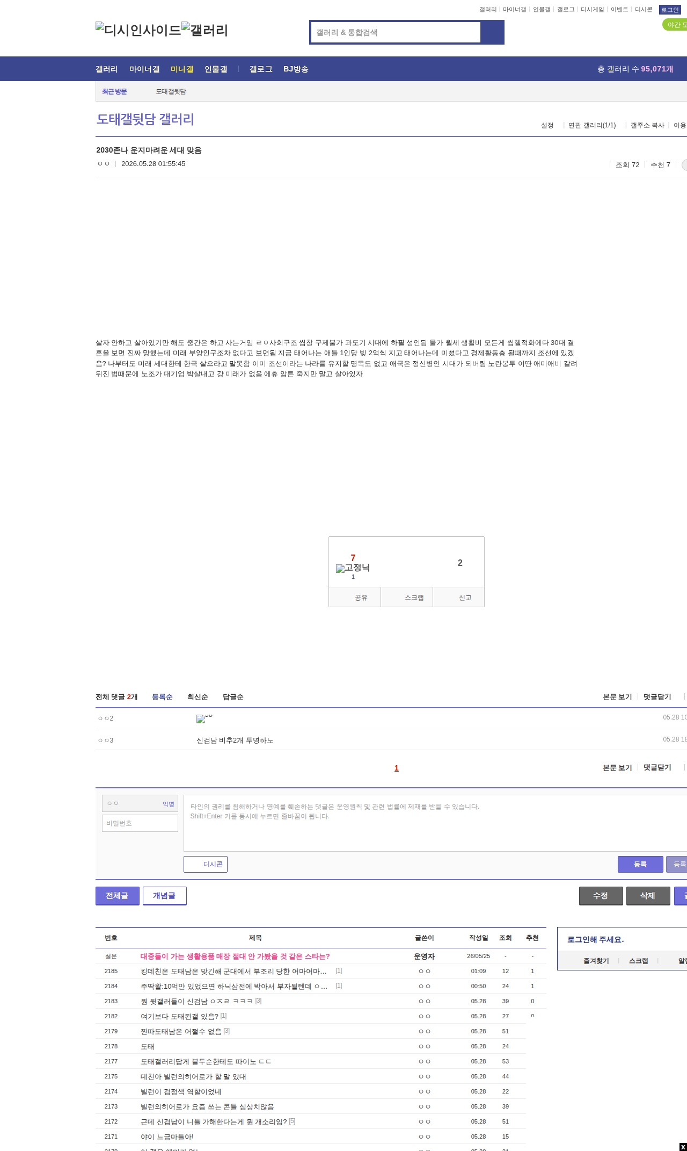Close the bottom-right popup with the x icon
This screenshot has height=1151, width=687.
coord(683,1147)
